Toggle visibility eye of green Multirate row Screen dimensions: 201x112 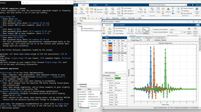[x=114, y=53]
